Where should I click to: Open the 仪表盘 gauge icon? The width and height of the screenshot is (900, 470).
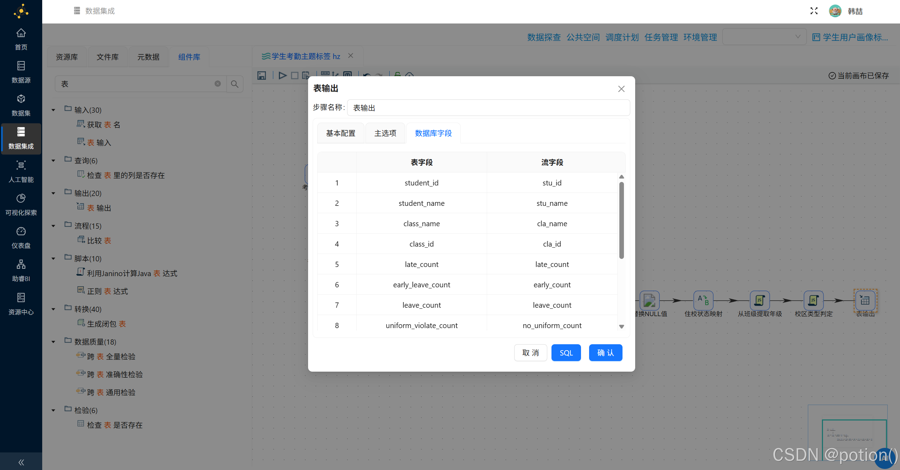pyautogui.click(x=21, y=231)
